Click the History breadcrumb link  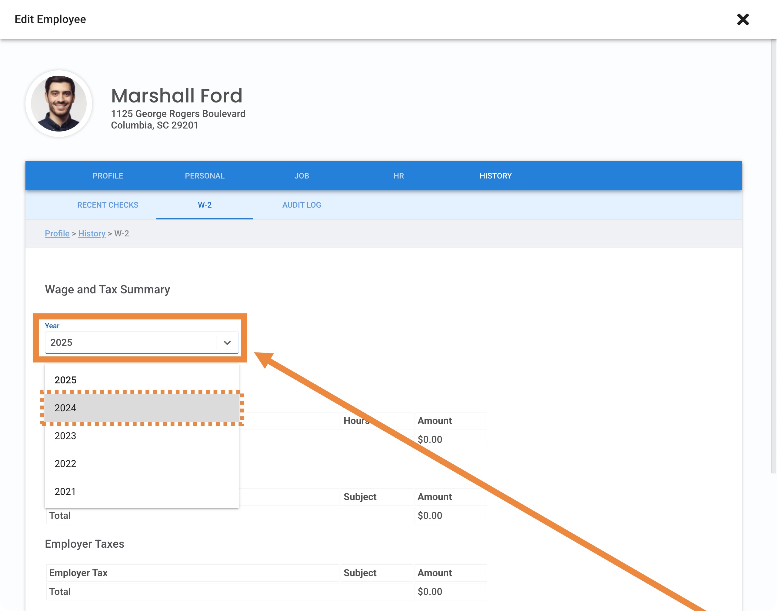pos(92,234)
